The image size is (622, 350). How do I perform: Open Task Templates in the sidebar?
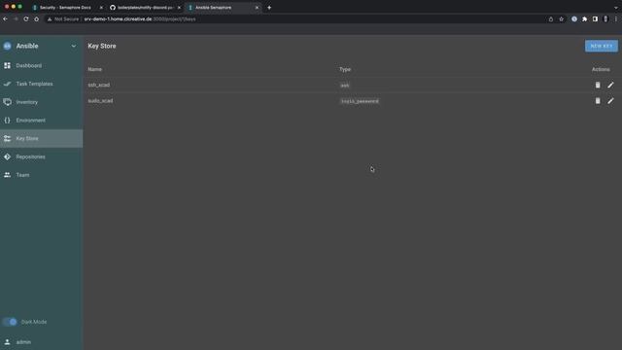[x=41, y=84]
